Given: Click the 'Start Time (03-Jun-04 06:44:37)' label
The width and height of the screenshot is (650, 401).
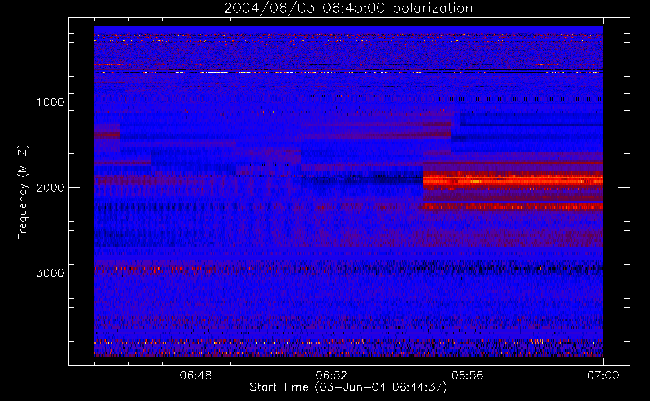Looking at the screenshot, I should [x=348, y=387].
